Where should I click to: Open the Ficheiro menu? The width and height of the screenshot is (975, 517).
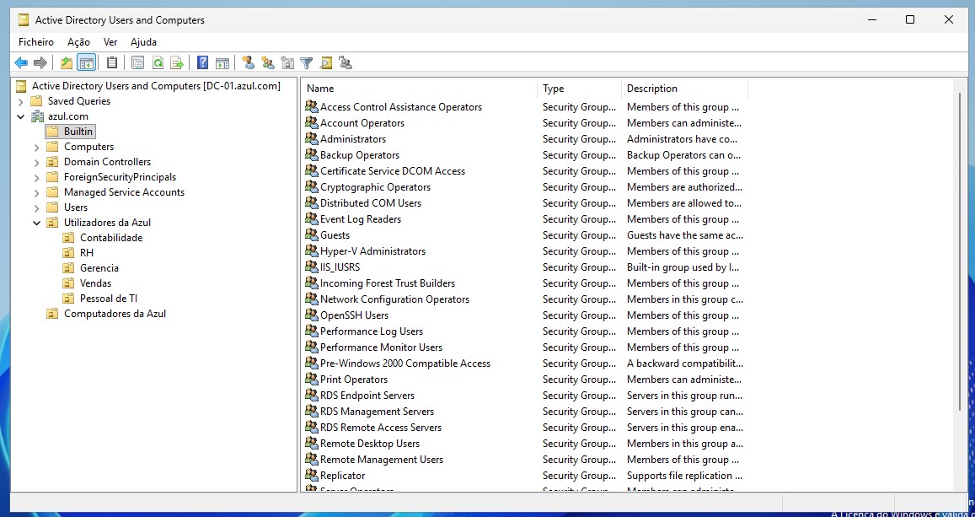[36, 42]
